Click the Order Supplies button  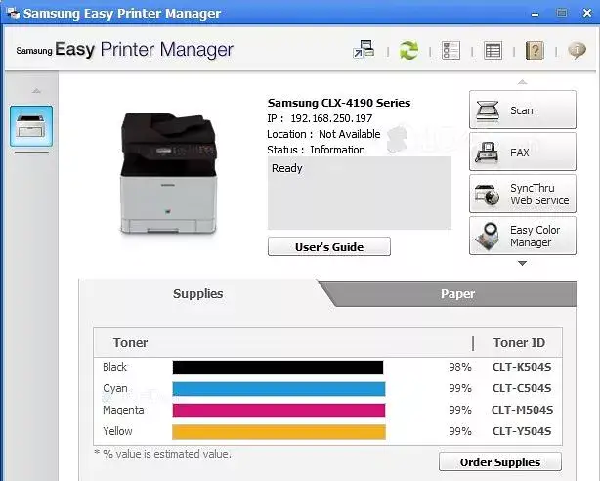click(x=500, y=461)
